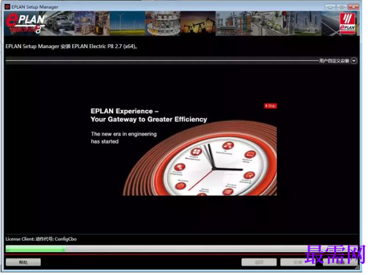Click the Process Integration clock icon
This screenshot has height=275, width=378.
coord(179,167)
